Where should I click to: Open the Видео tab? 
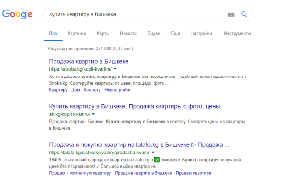pyautogui.click(x=154, y=33)
